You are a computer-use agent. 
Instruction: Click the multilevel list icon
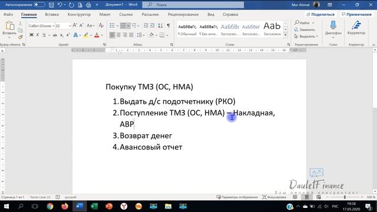tap(134, 25)
